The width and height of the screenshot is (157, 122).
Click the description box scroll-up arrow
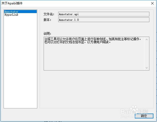[147, 39]
